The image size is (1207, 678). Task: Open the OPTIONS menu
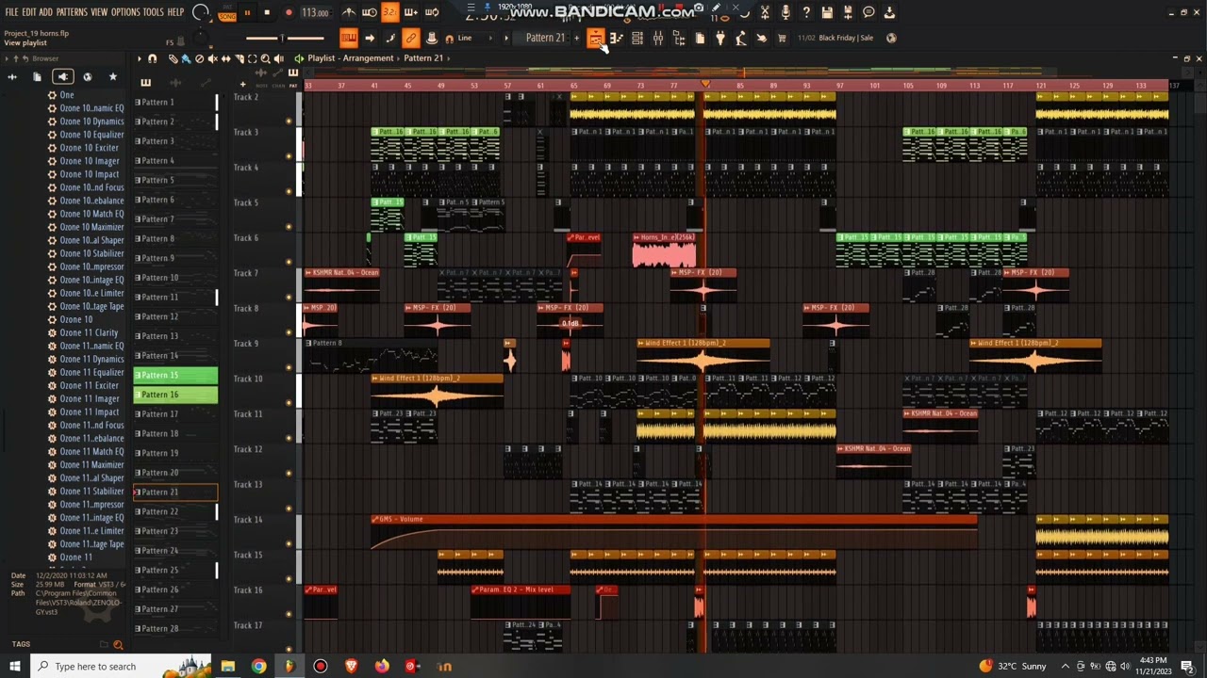click(x=125, y=12)
